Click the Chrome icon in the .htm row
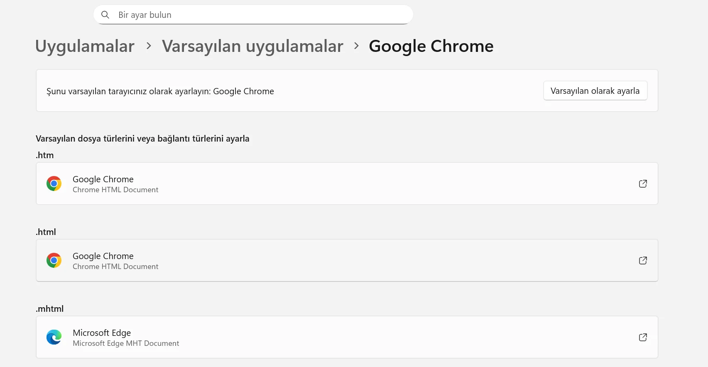 (54, 183)
